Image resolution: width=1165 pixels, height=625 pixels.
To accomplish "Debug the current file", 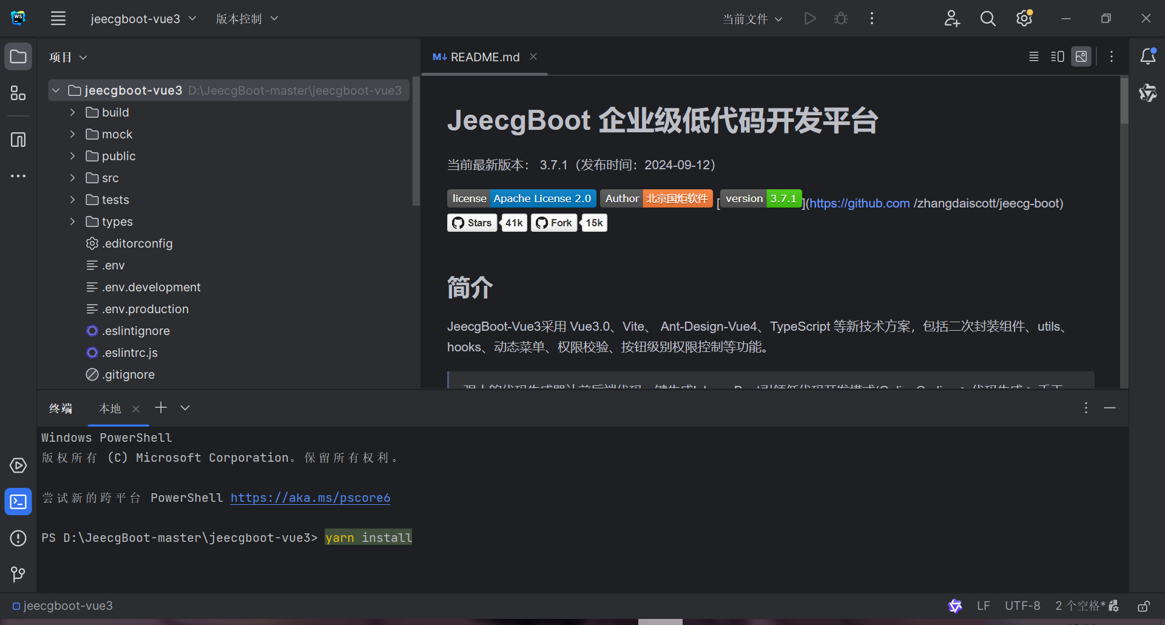I will coord(841,18).
